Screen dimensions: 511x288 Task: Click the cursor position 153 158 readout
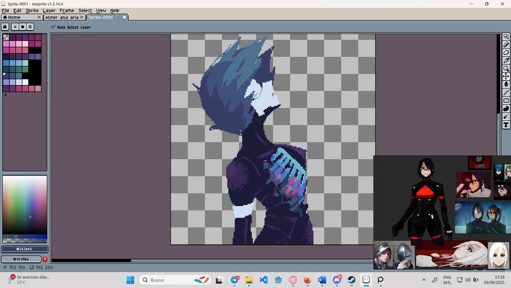pos(14,267)
